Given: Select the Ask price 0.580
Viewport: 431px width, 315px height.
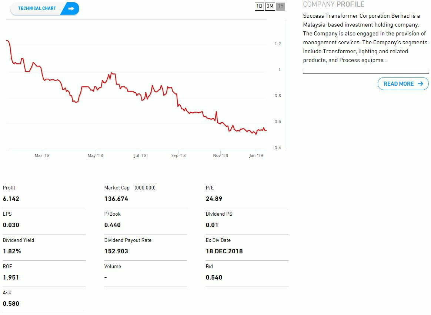Looking at the screenshot, I should (11, 304).
